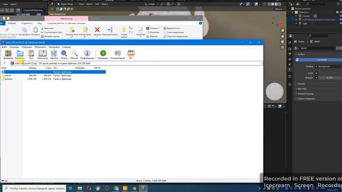Click Вырезать in the Explorer ribbon
Image resolution: width=342 pixels, height=192 pixels.
click(47, 28)
